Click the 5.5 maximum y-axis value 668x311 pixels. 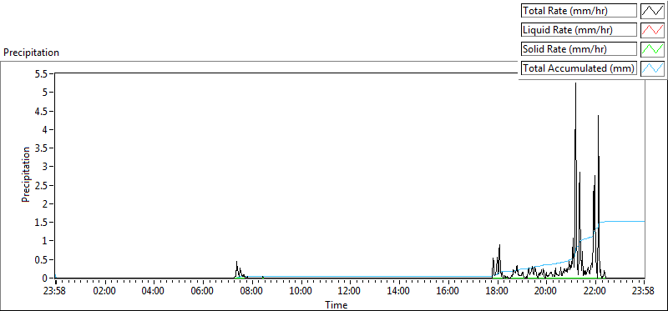click(43, 73)
